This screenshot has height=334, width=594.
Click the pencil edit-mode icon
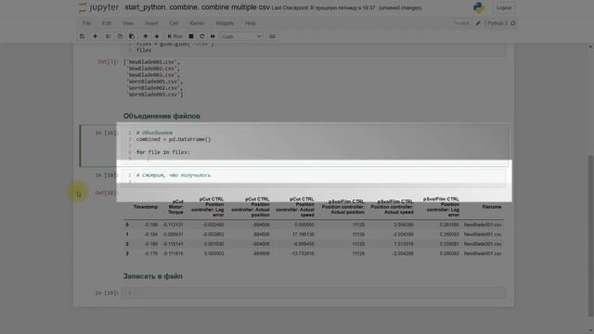tap(478, 23)
